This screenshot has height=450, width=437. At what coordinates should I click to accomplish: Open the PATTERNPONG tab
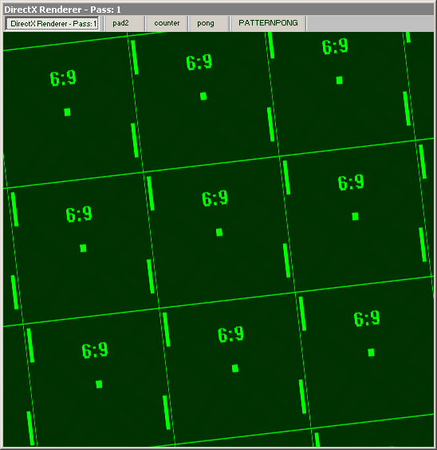268,23
